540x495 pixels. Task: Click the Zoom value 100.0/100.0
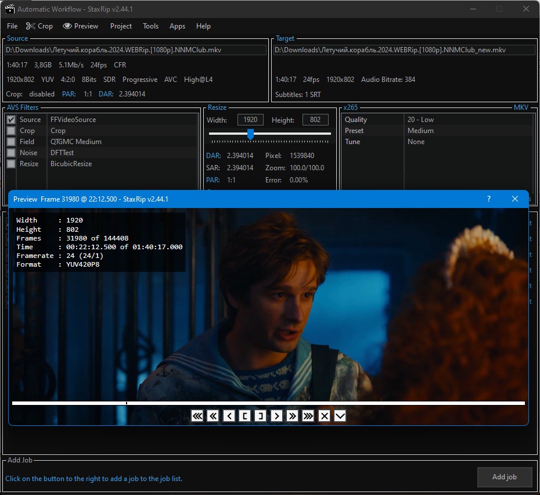coord(307,168)
